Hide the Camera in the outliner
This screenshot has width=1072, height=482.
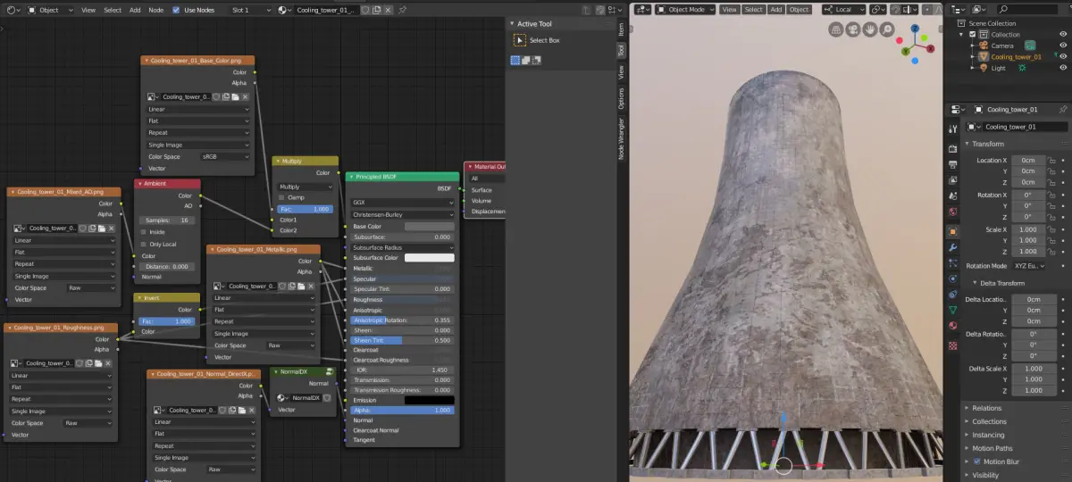tap(1063, 45)
